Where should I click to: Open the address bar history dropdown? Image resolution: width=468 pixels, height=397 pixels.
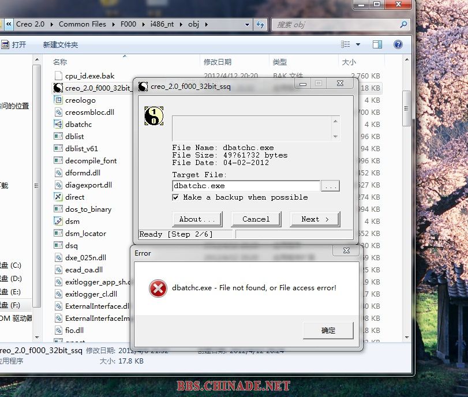coord(247,24)
